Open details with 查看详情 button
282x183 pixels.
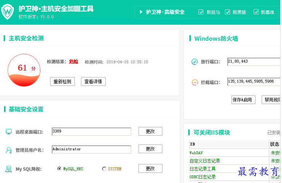tap(93, 81)
